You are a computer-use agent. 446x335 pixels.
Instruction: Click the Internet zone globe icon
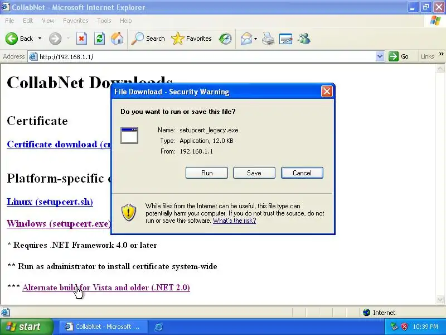[x=366, y=313]
